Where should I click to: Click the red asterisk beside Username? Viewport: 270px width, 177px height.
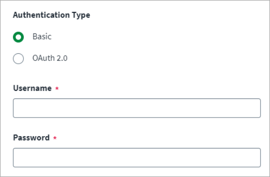pyautogui.click(x=57, y=88)
